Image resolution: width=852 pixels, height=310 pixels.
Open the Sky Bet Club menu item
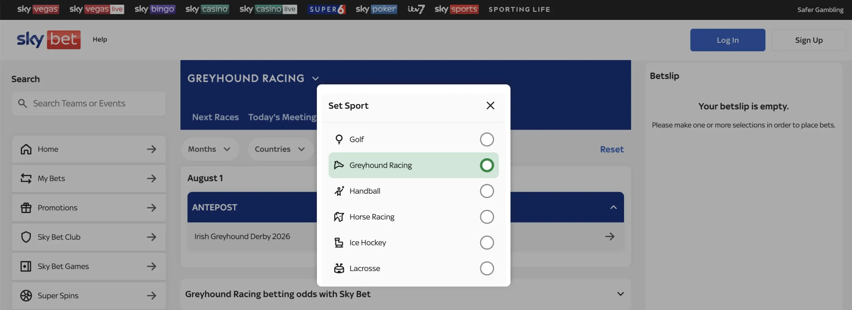coord(89,237)
